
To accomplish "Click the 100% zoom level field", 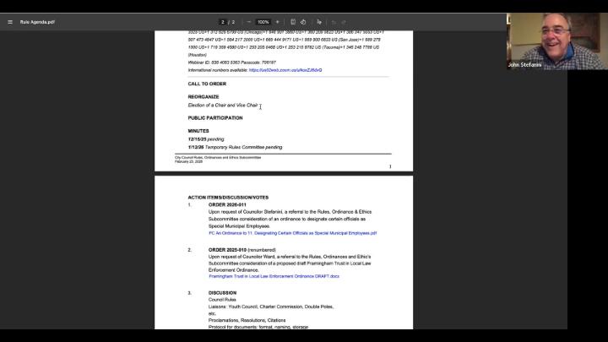I will click(263, 22).
